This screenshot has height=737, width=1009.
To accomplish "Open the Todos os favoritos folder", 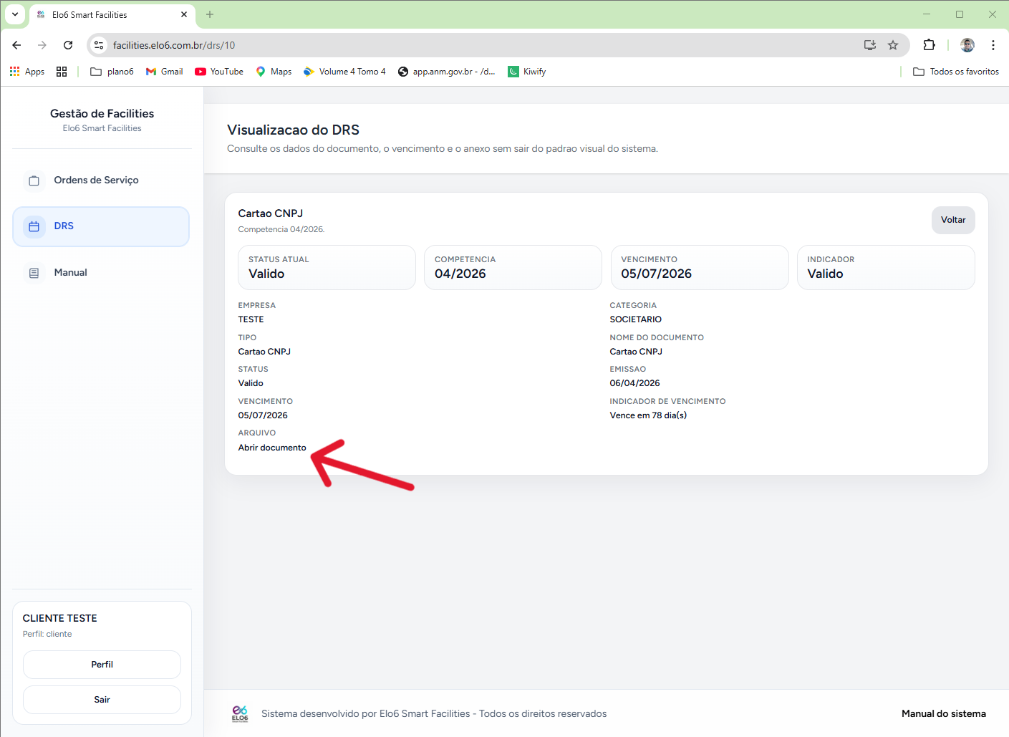I will click(956, 72).
